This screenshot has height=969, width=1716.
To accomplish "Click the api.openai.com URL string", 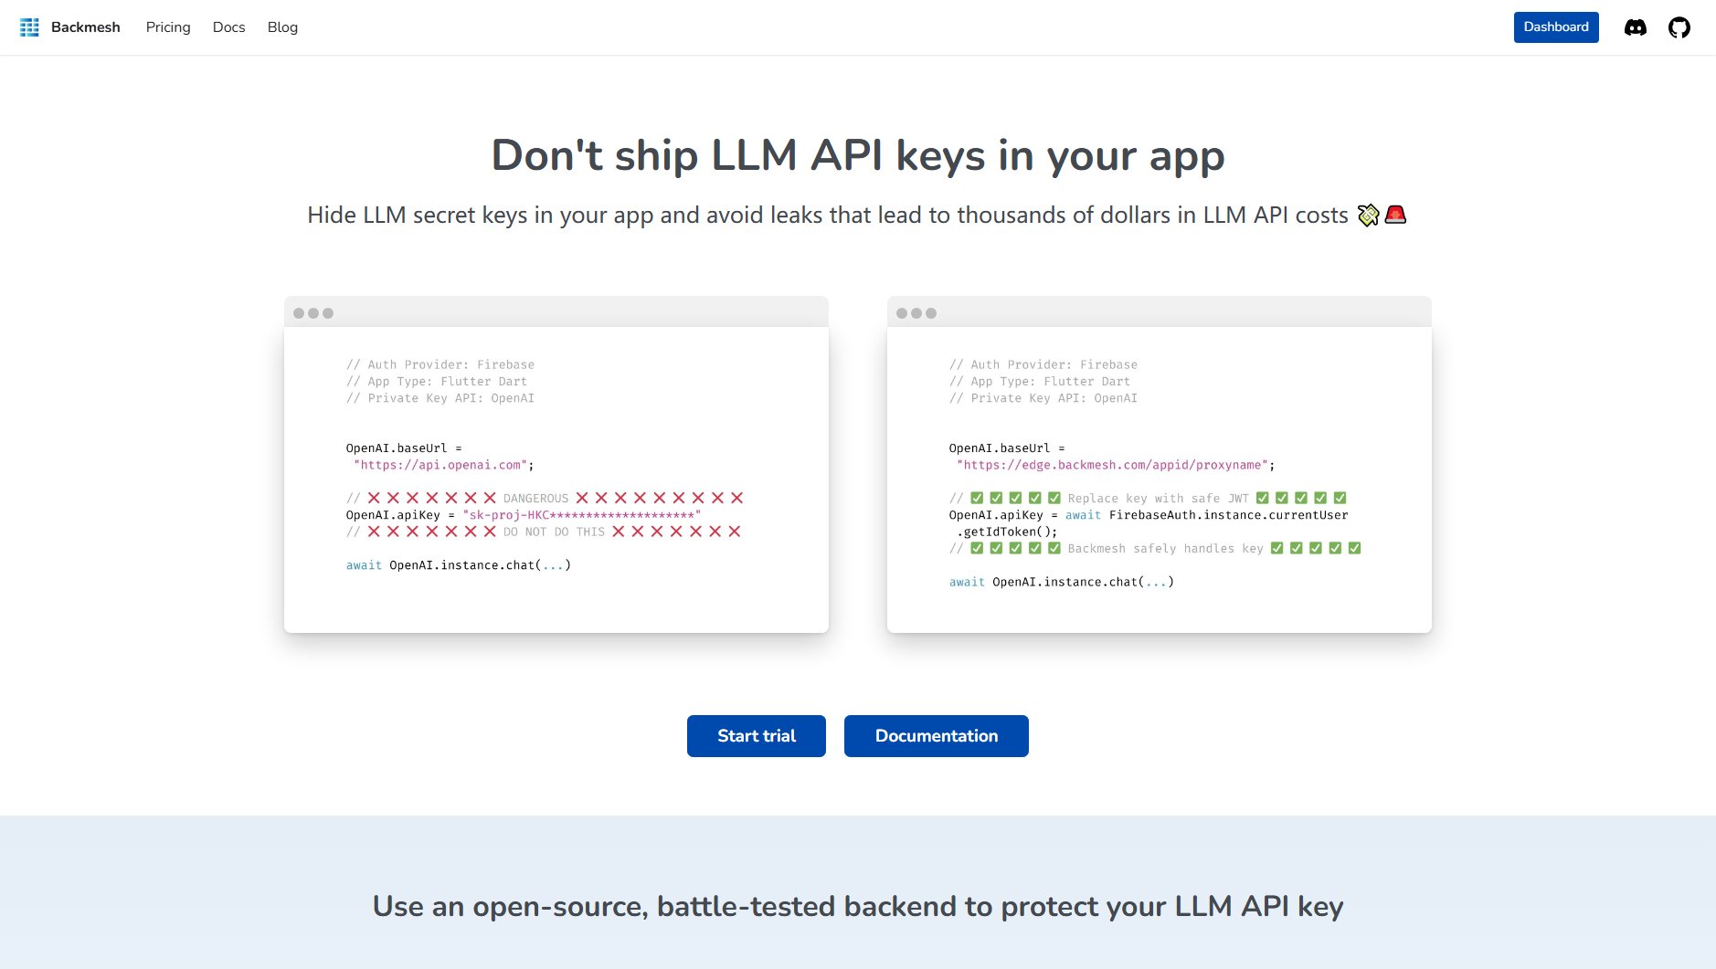I will point(441,465).
